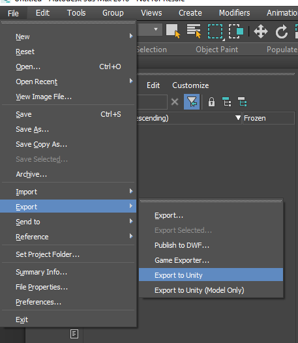Expand the New submenu arrow
Screen dimensions: 298x343
(131, 36)
